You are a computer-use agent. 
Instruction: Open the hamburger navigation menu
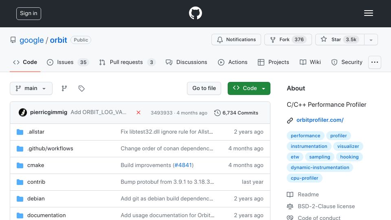[368, 13]
